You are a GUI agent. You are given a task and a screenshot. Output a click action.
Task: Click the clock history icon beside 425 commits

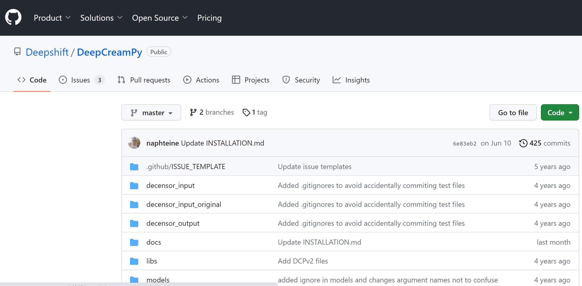pos(523,143)
